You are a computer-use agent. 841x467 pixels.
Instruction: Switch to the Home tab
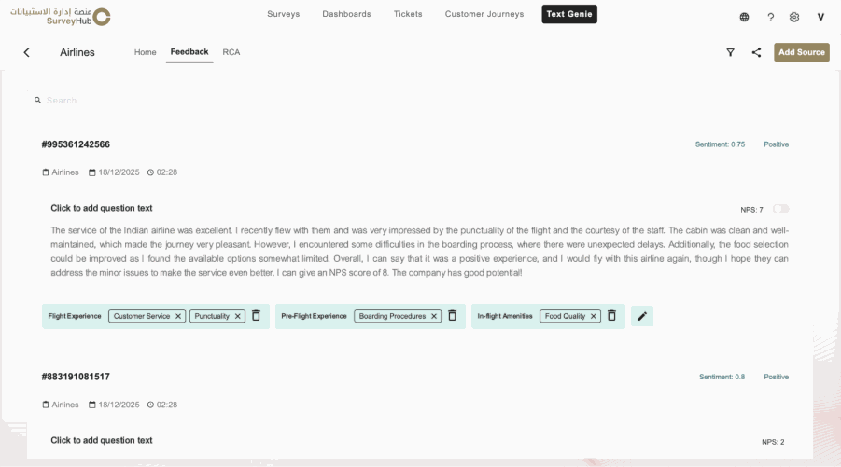(145, 52)
